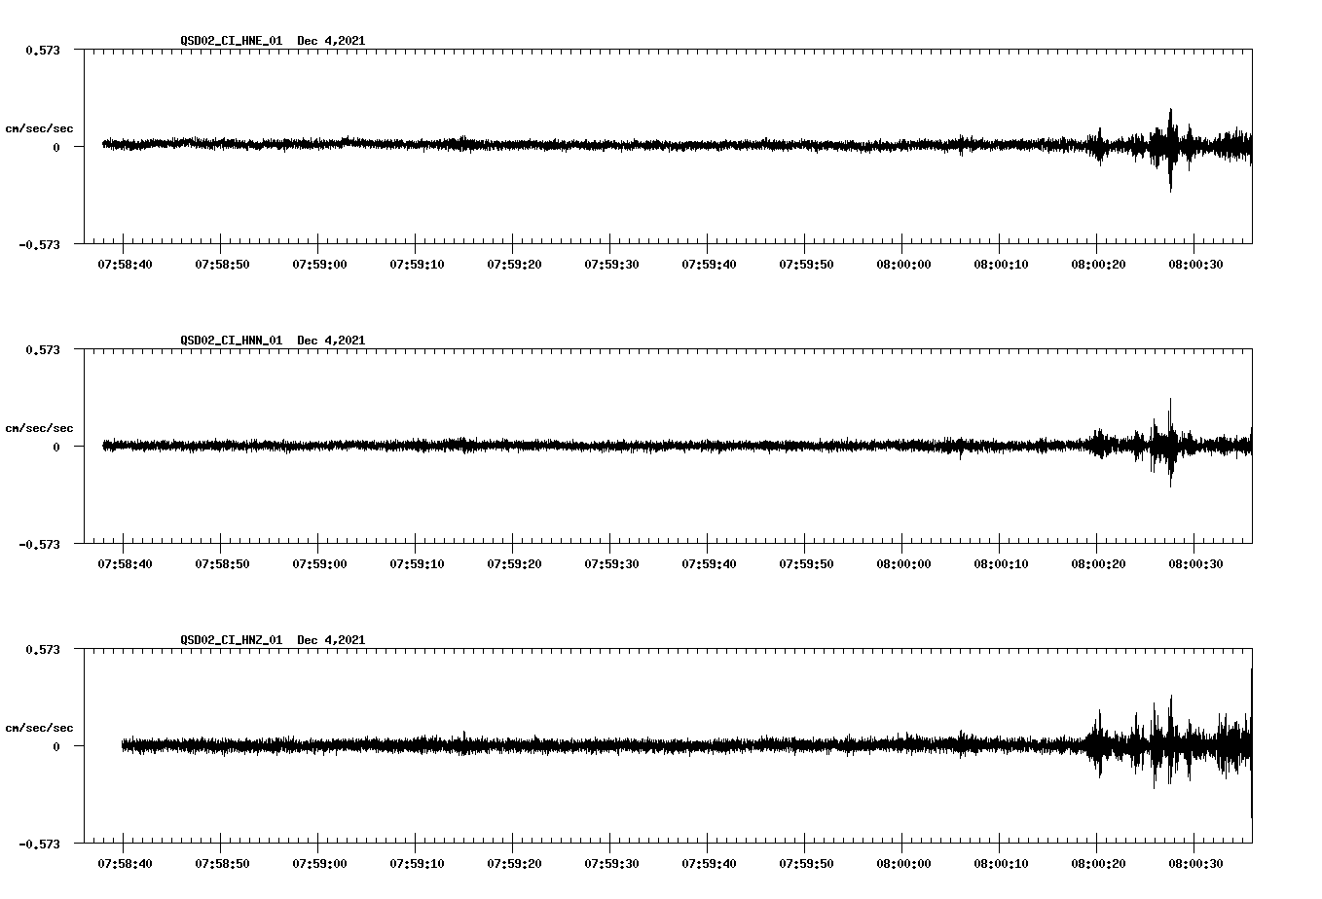Screen dimensions: 1322x899
Task: Click the 08:00:10 time label of HNE plot
Action: point(1001,265)
